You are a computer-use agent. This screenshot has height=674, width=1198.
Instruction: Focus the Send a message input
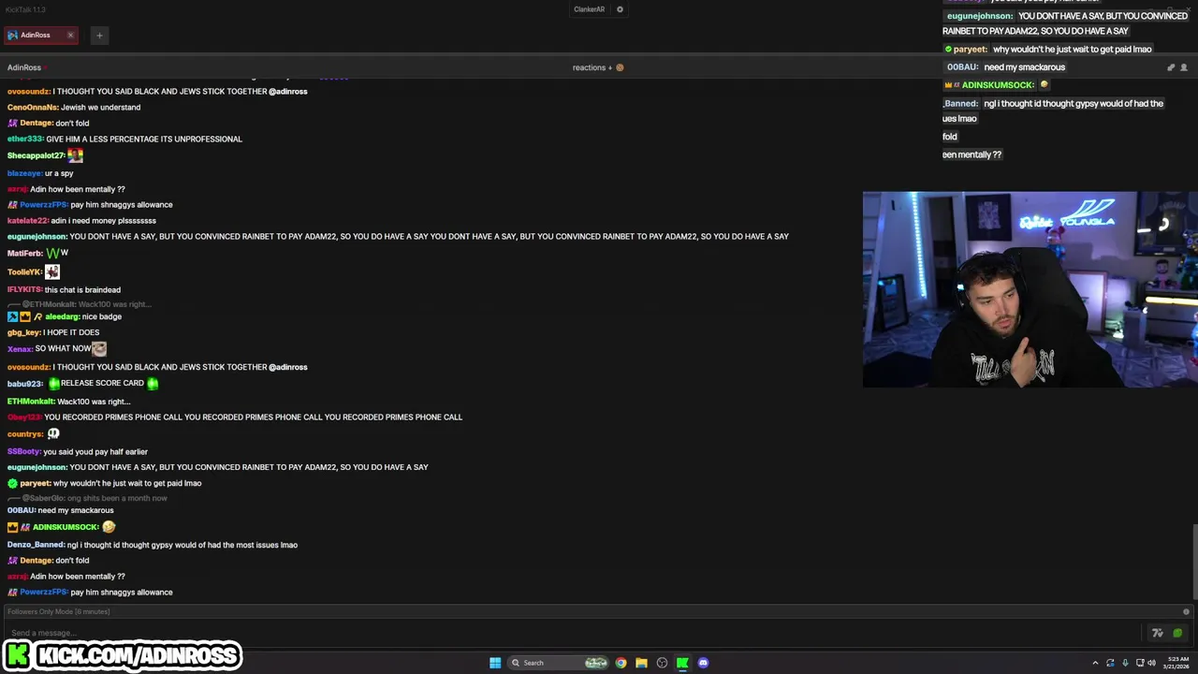571,633
